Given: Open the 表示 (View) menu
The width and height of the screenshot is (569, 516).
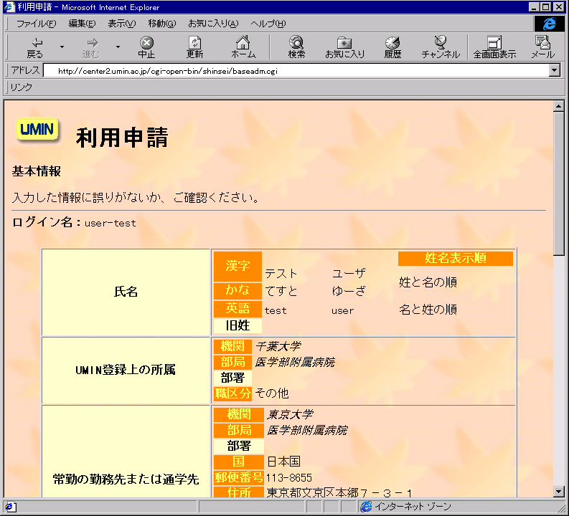Looking at the screenshot, I should (x=121, y=24).
